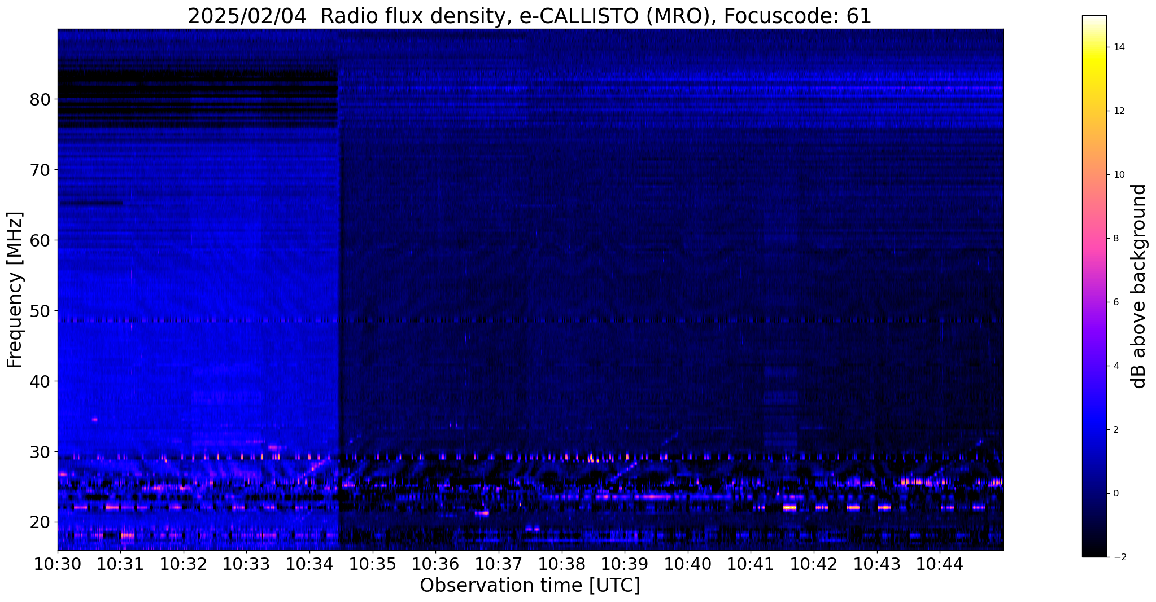
Task: Click the colorbar tick label 10
Action: [x=1118, y=175]
